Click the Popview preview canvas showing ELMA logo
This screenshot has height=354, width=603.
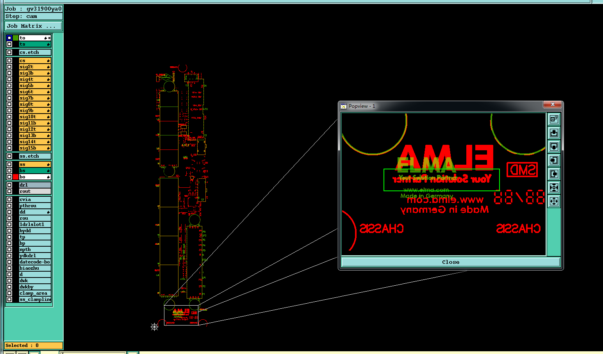[444, 184]
